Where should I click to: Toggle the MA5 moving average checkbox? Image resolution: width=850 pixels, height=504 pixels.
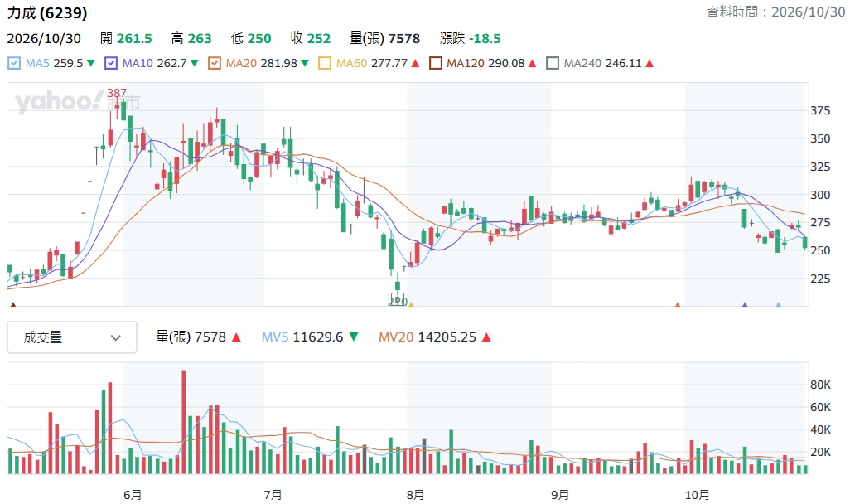tap(14, 64)
